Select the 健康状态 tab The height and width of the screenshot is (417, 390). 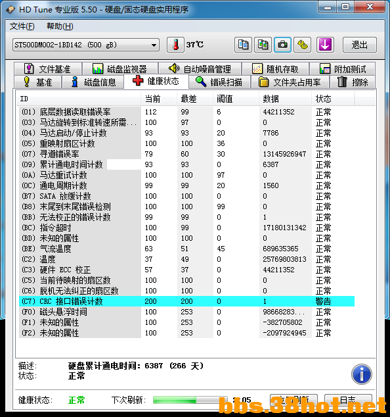pyautogui.click(x=156, y=81)
